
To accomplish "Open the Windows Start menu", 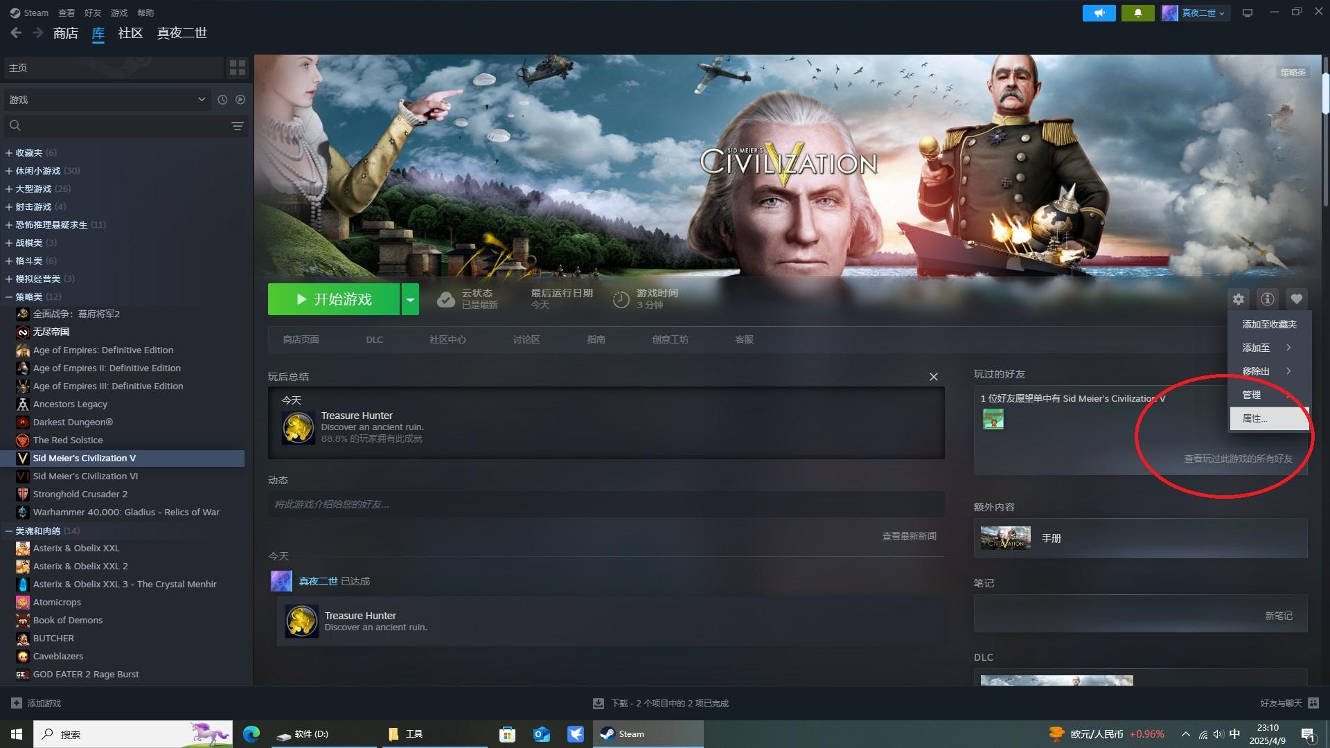I will click(17, 734).
